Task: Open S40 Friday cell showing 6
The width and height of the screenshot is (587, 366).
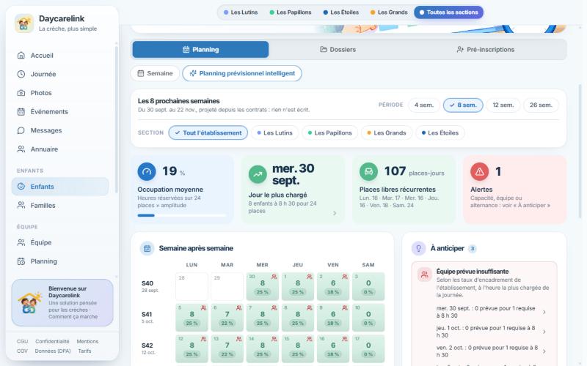Action: (x=333, y=286)
